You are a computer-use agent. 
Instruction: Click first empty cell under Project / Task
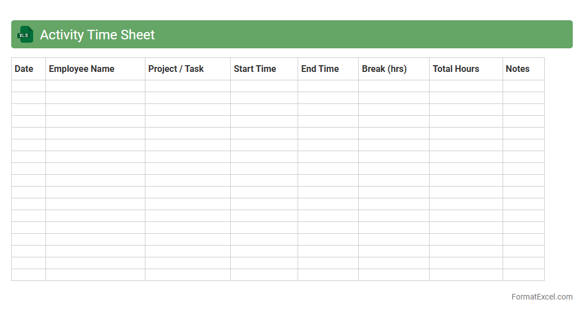pos(188,86)
